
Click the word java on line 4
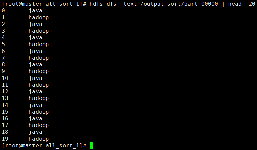pyautogui.click(x=36, y=38)
